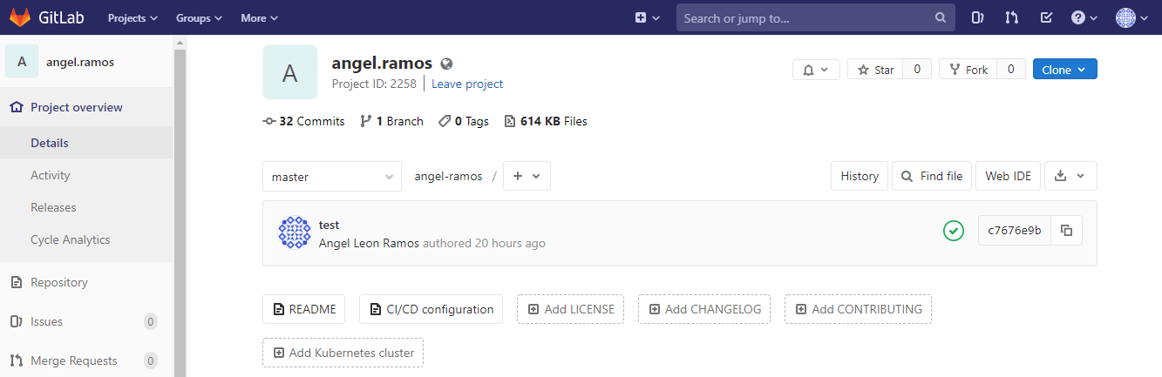This screenshot has height=377, width=1162.
Task: Open the notification bell dropdown
Action: [816, 70]
